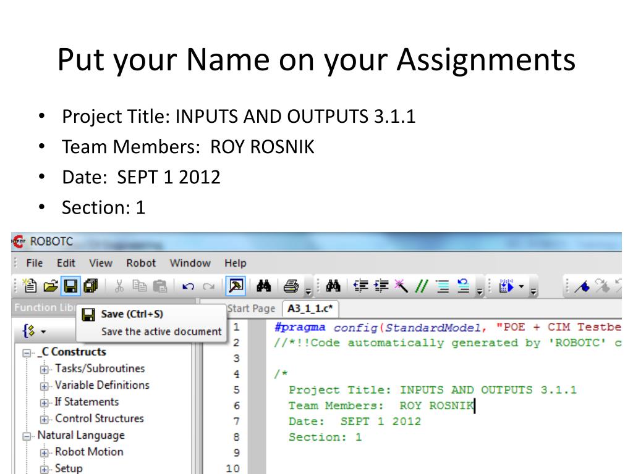Viewport: 633px width, 474px height.
Task: Click code line 'Project Title: INPUTS AND OUTPUTS 3.1.1'
Action: click(x=432, y=390)
